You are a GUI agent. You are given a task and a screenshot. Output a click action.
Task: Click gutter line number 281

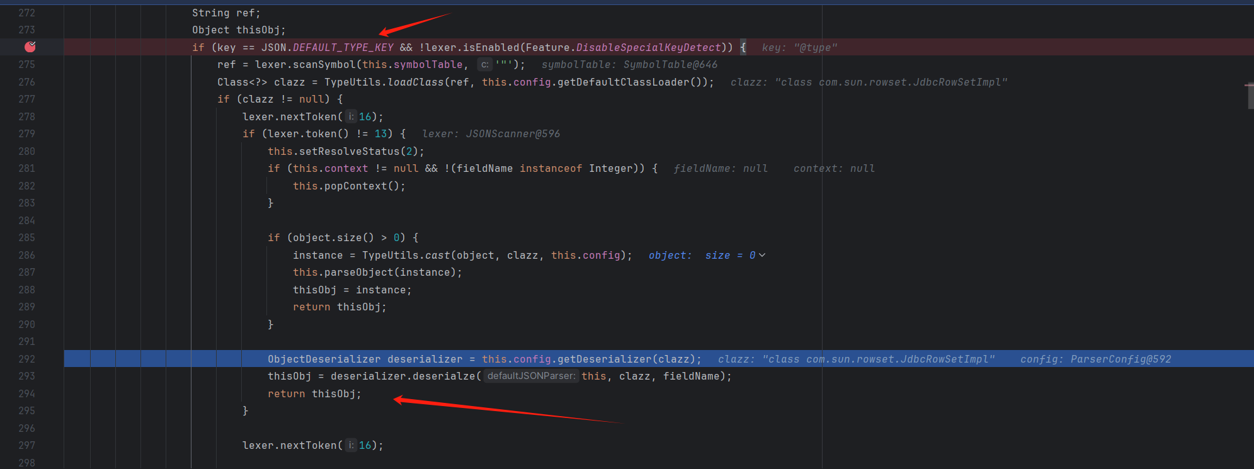pos(26,168)
